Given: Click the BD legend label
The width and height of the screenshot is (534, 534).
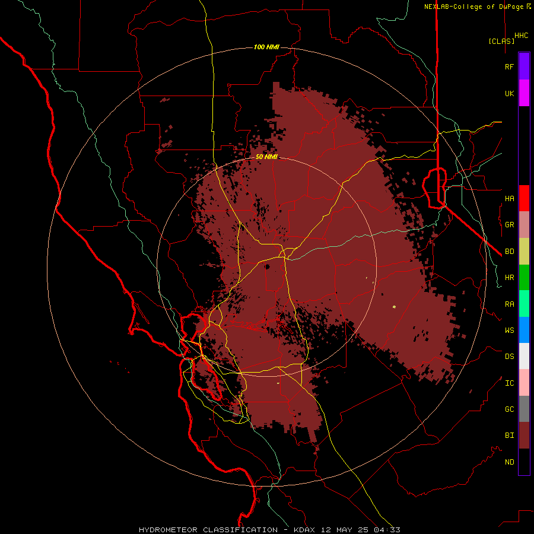Looking at the screenshot, I should click(x=509, y=252).
